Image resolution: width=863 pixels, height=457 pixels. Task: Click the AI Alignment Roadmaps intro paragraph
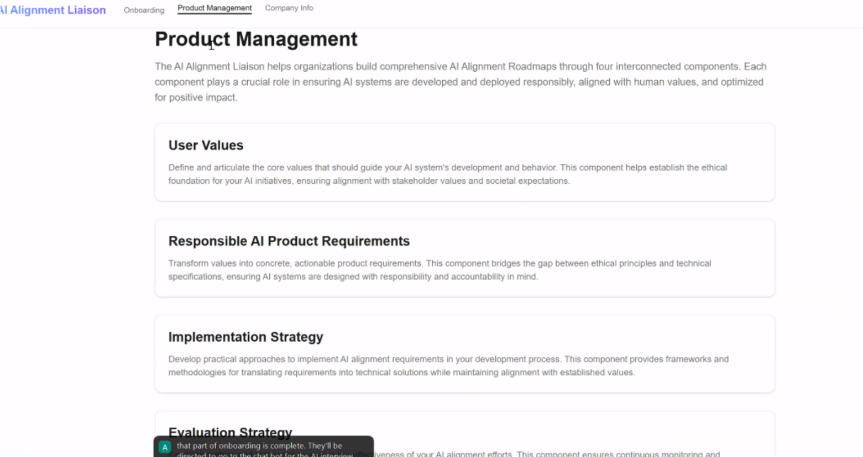[461, 82]
